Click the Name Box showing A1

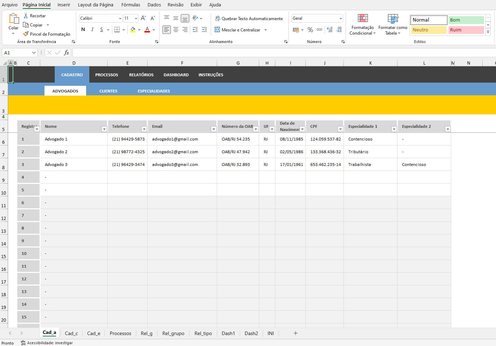pyautogui.click(x=17, y=53)
